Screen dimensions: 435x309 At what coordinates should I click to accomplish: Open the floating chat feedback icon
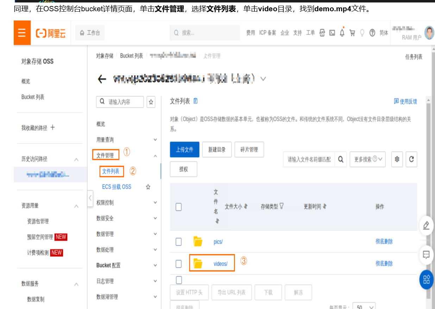coord(426,255)
